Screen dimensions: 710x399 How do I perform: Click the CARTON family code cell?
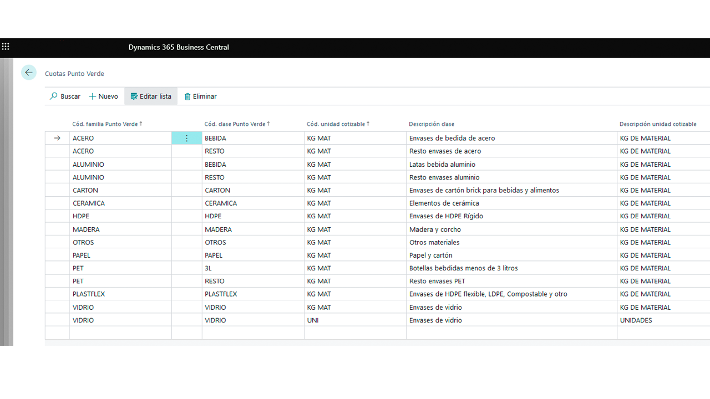tap(120, 190)
